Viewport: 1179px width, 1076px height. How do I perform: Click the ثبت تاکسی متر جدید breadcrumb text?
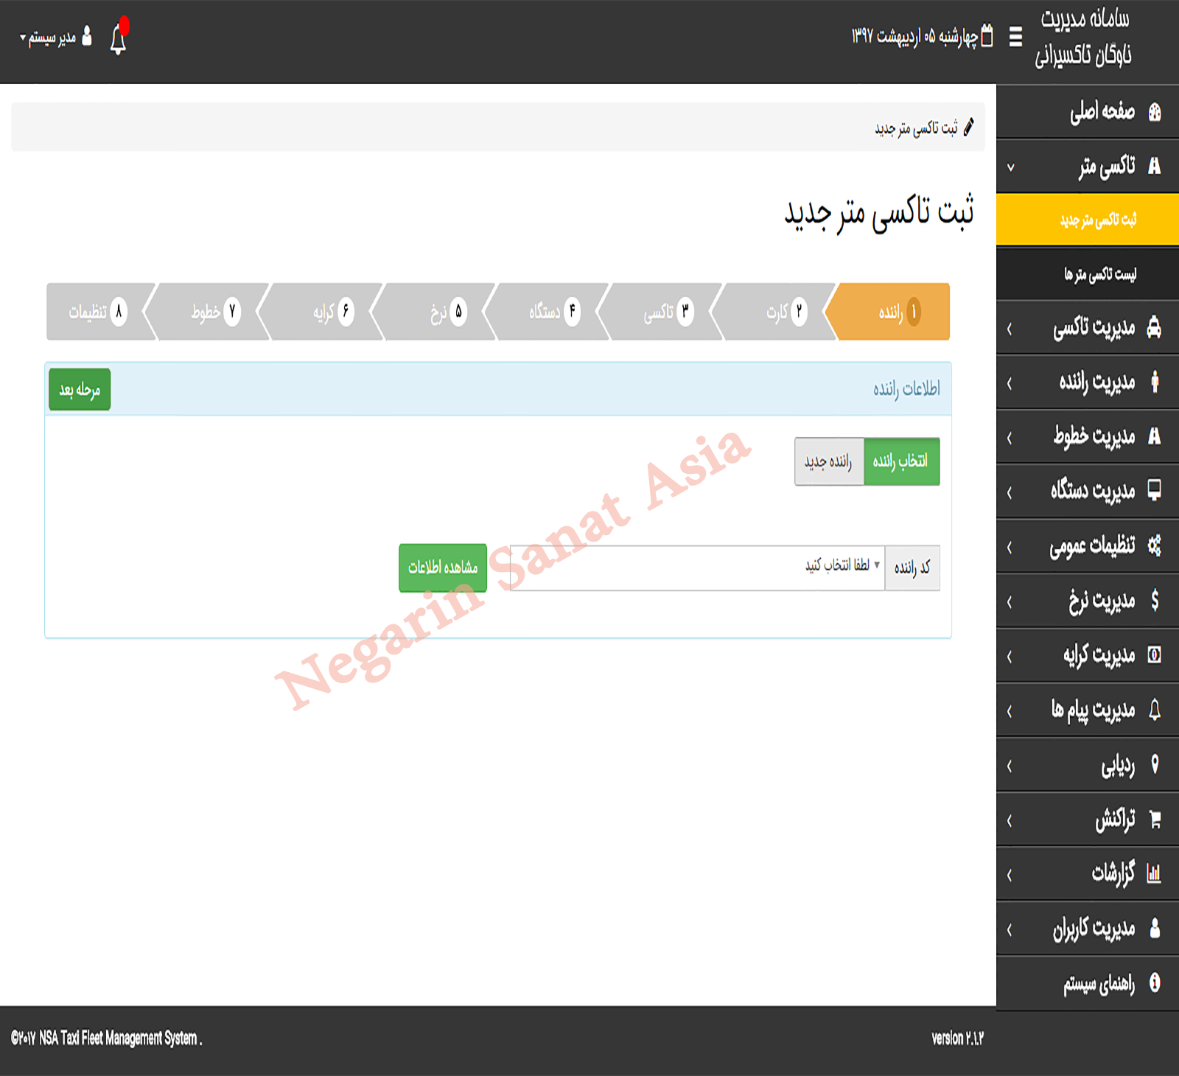click(916, 128)
